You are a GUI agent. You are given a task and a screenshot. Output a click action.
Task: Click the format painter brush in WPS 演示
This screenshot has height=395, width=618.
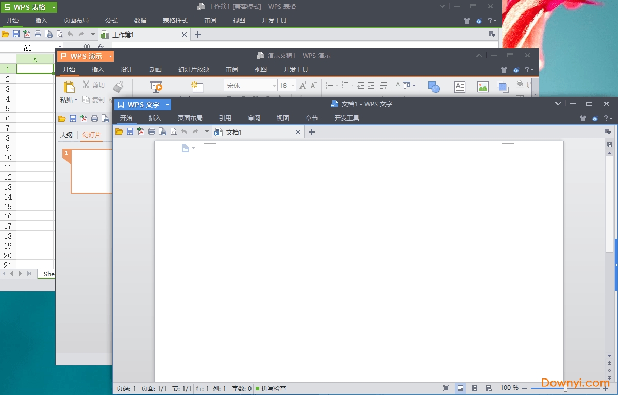pyautogui.click(x=118, y=87)
